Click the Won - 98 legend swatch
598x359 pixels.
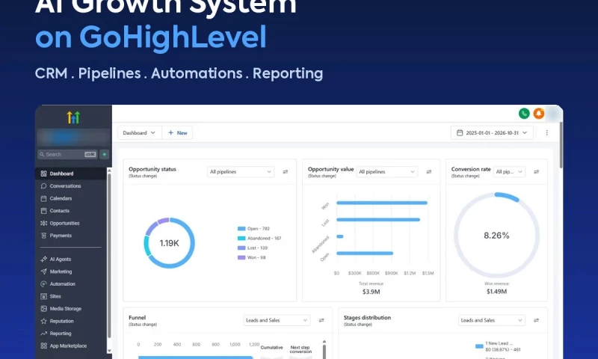coord(241,257)
